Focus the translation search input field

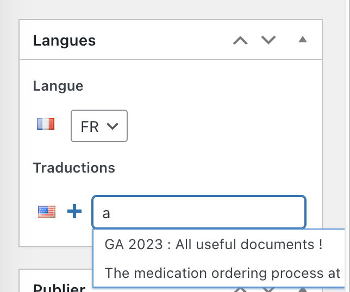coord(199,212)
